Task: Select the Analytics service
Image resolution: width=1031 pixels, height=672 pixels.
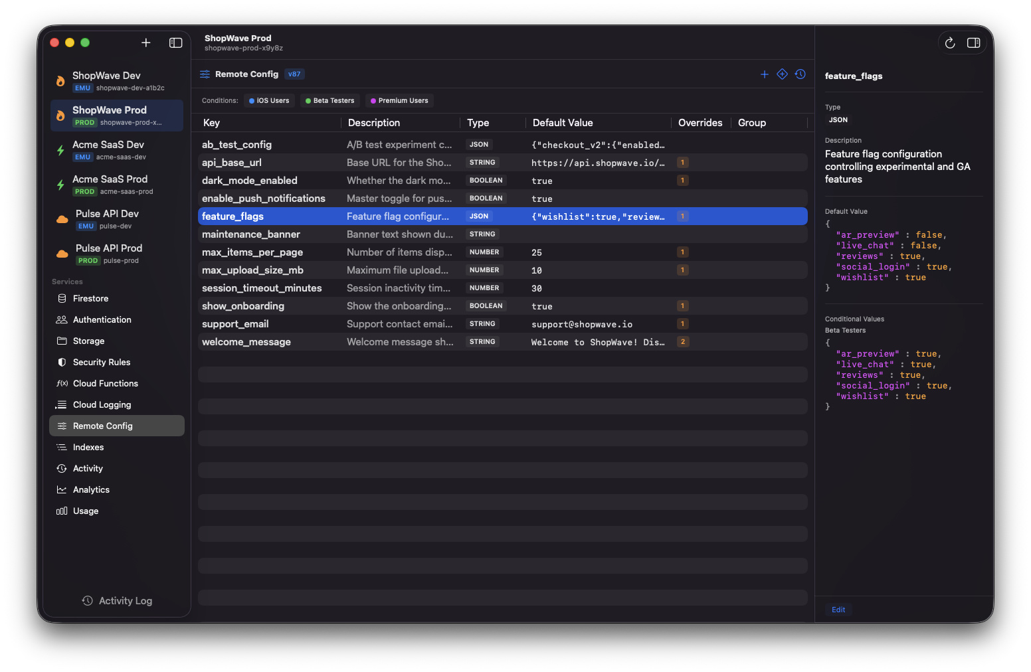Action: tap(91, 489)
